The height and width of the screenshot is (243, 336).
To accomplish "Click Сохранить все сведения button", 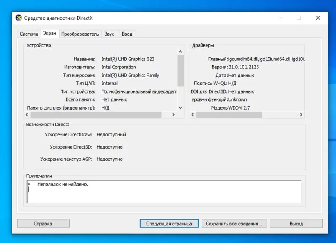I will point(234,224).
